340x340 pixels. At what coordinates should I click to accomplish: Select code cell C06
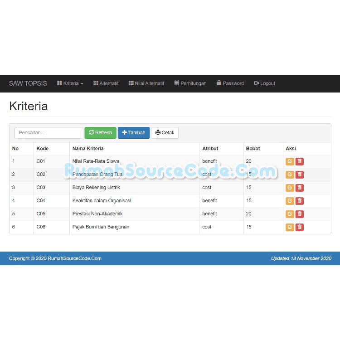pyautogui.click(x=41, y=227)
